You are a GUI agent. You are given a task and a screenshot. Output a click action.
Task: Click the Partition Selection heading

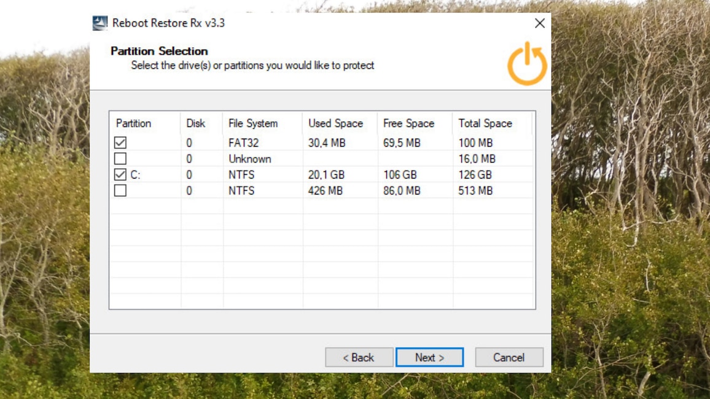(x=160, y=51)
